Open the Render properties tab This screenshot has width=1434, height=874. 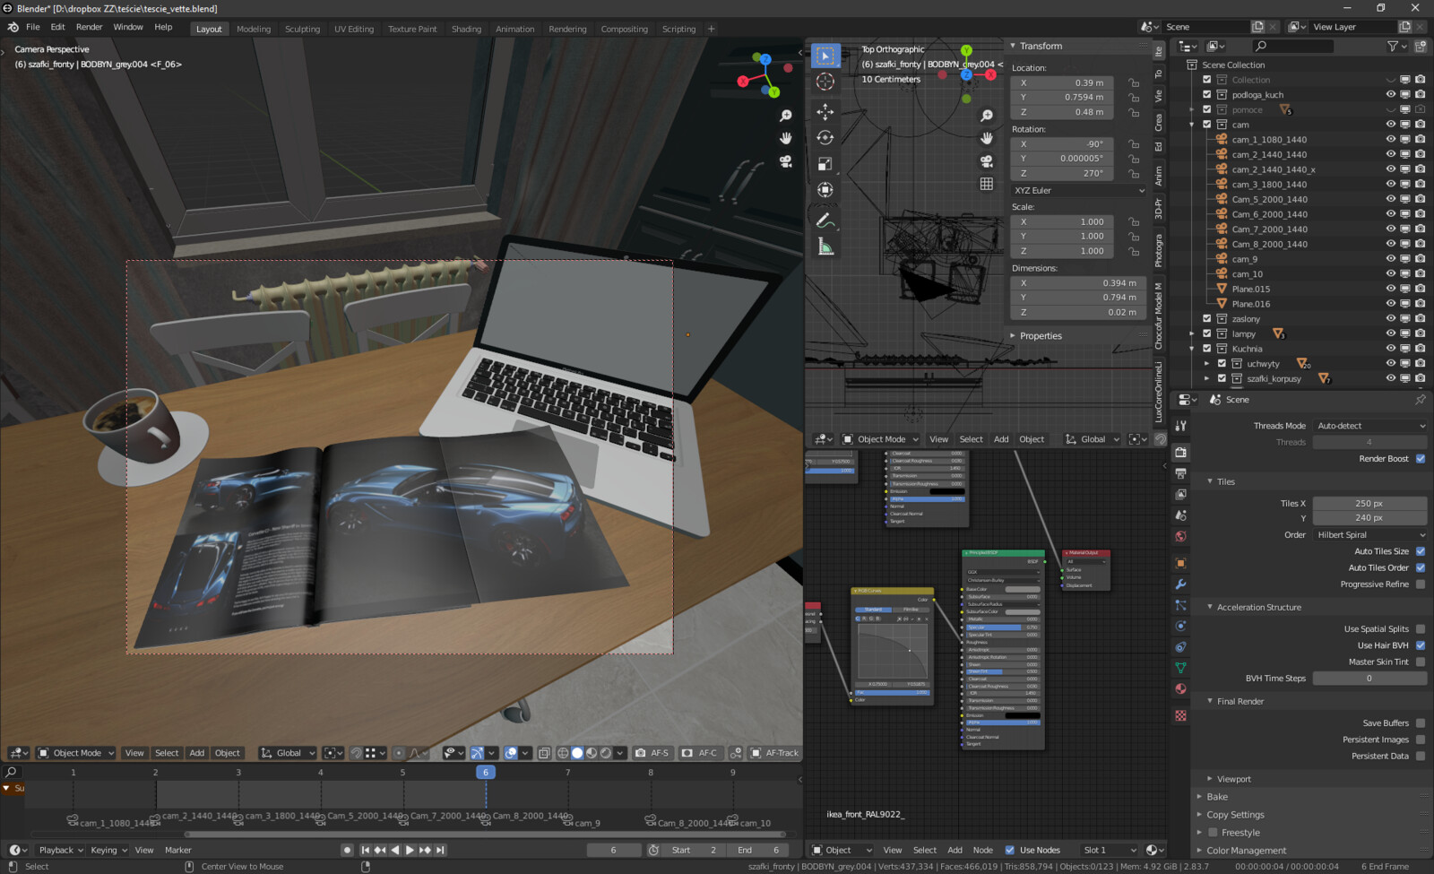coord(1180,452)
